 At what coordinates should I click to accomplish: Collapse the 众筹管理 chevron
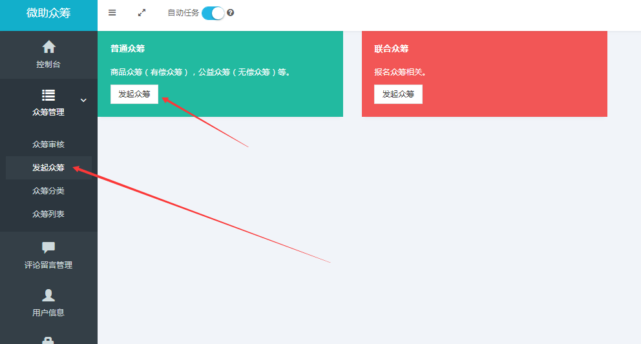(83, 100)
